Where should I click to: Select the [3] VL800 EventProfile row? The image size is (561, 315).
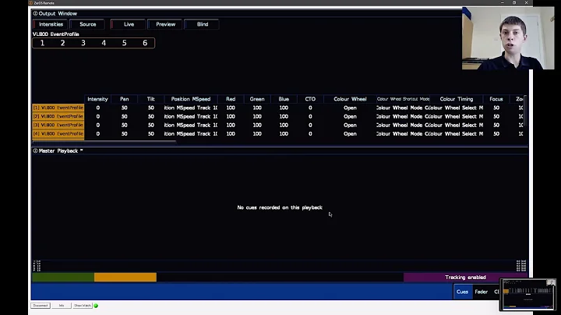pos(58,125)
